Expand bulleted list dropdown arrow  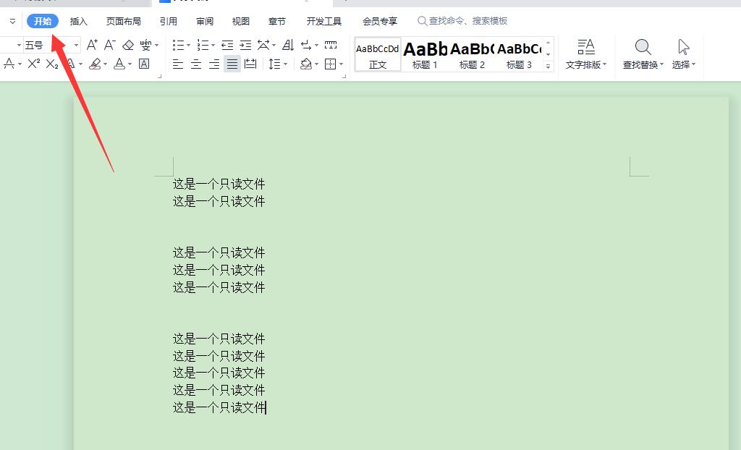click(x=188, y=46)
